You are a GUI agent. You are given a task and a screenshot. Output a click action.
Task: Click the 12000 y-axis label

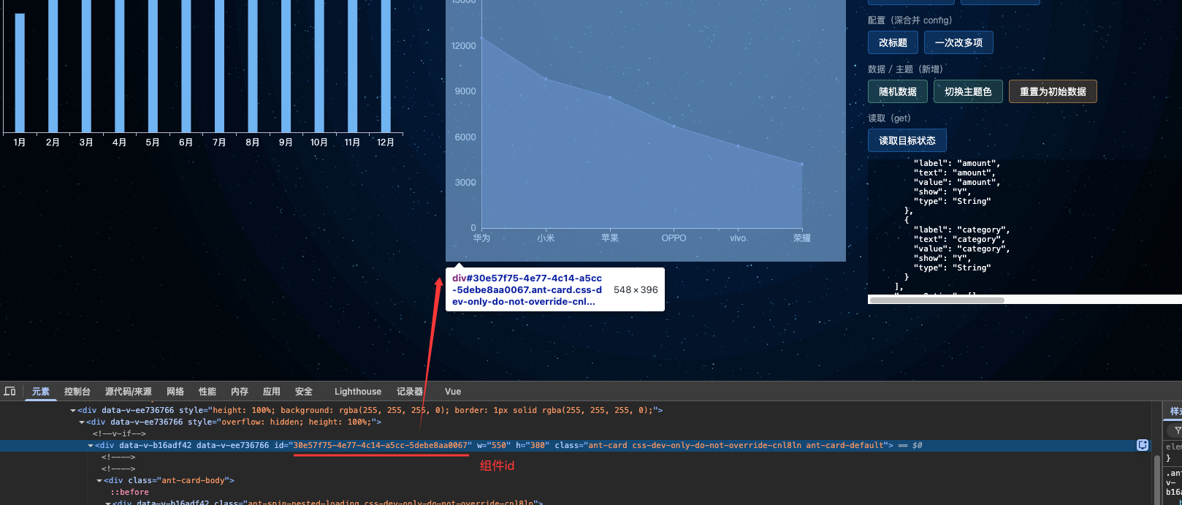(x=463, y=46)
